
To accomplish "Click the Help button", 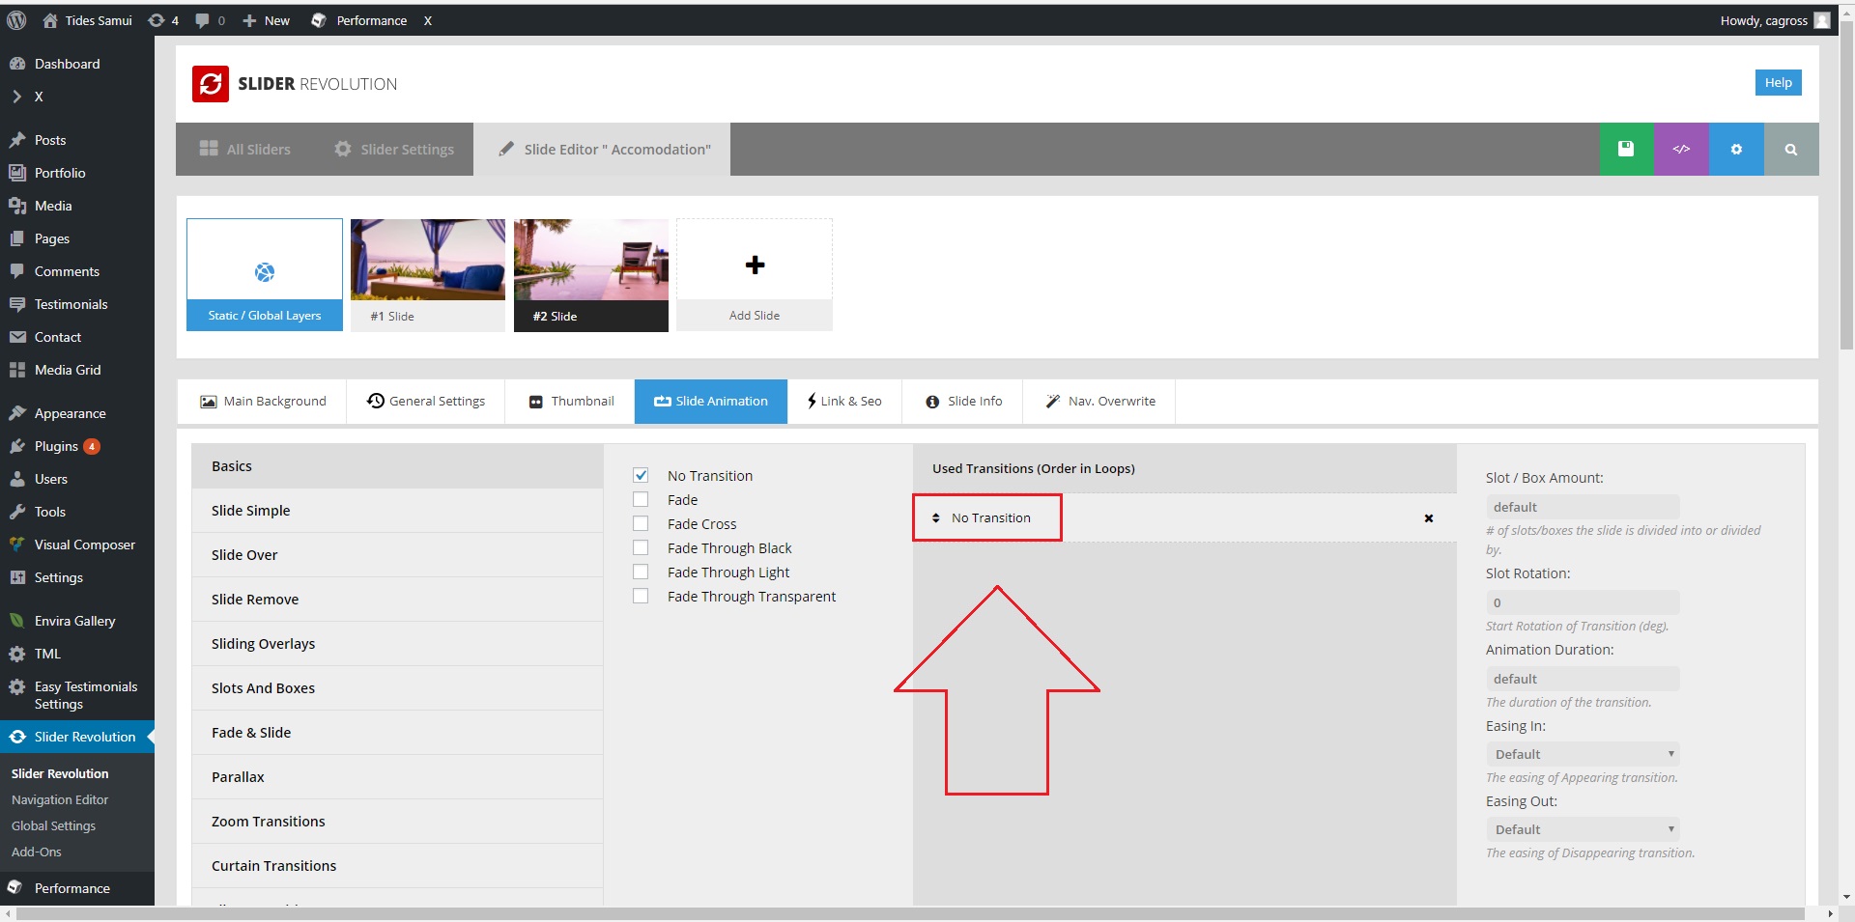I will tap(1778, 83).
